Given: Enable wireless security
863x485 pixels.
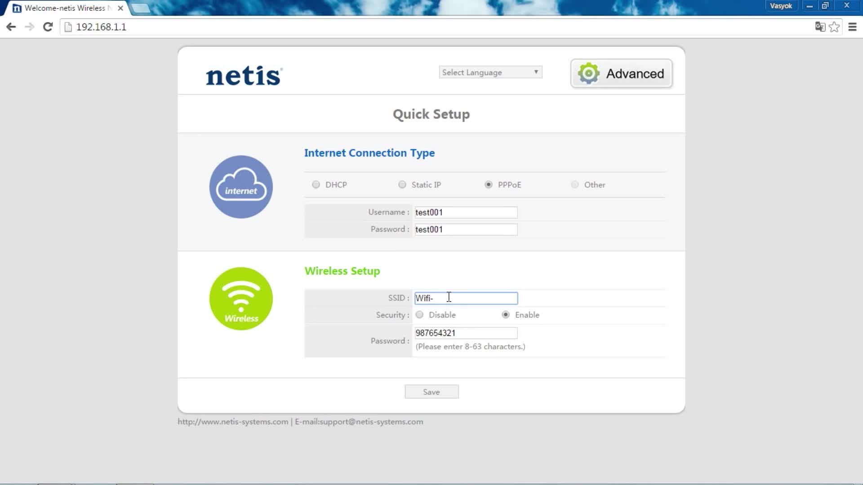Looking at the screenshot, I should point(506,315).
